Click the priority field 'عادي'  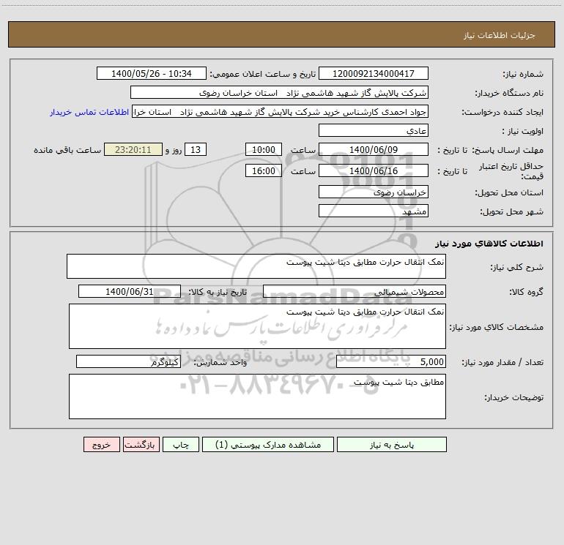click(374, 130)
